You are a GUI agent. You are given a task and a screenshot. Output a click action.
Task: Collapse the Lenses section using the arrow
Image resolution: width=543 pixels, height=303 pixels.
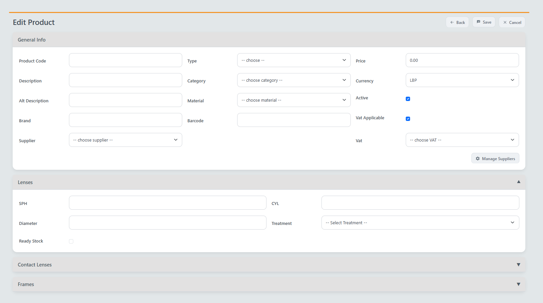(x=518, y=182)
